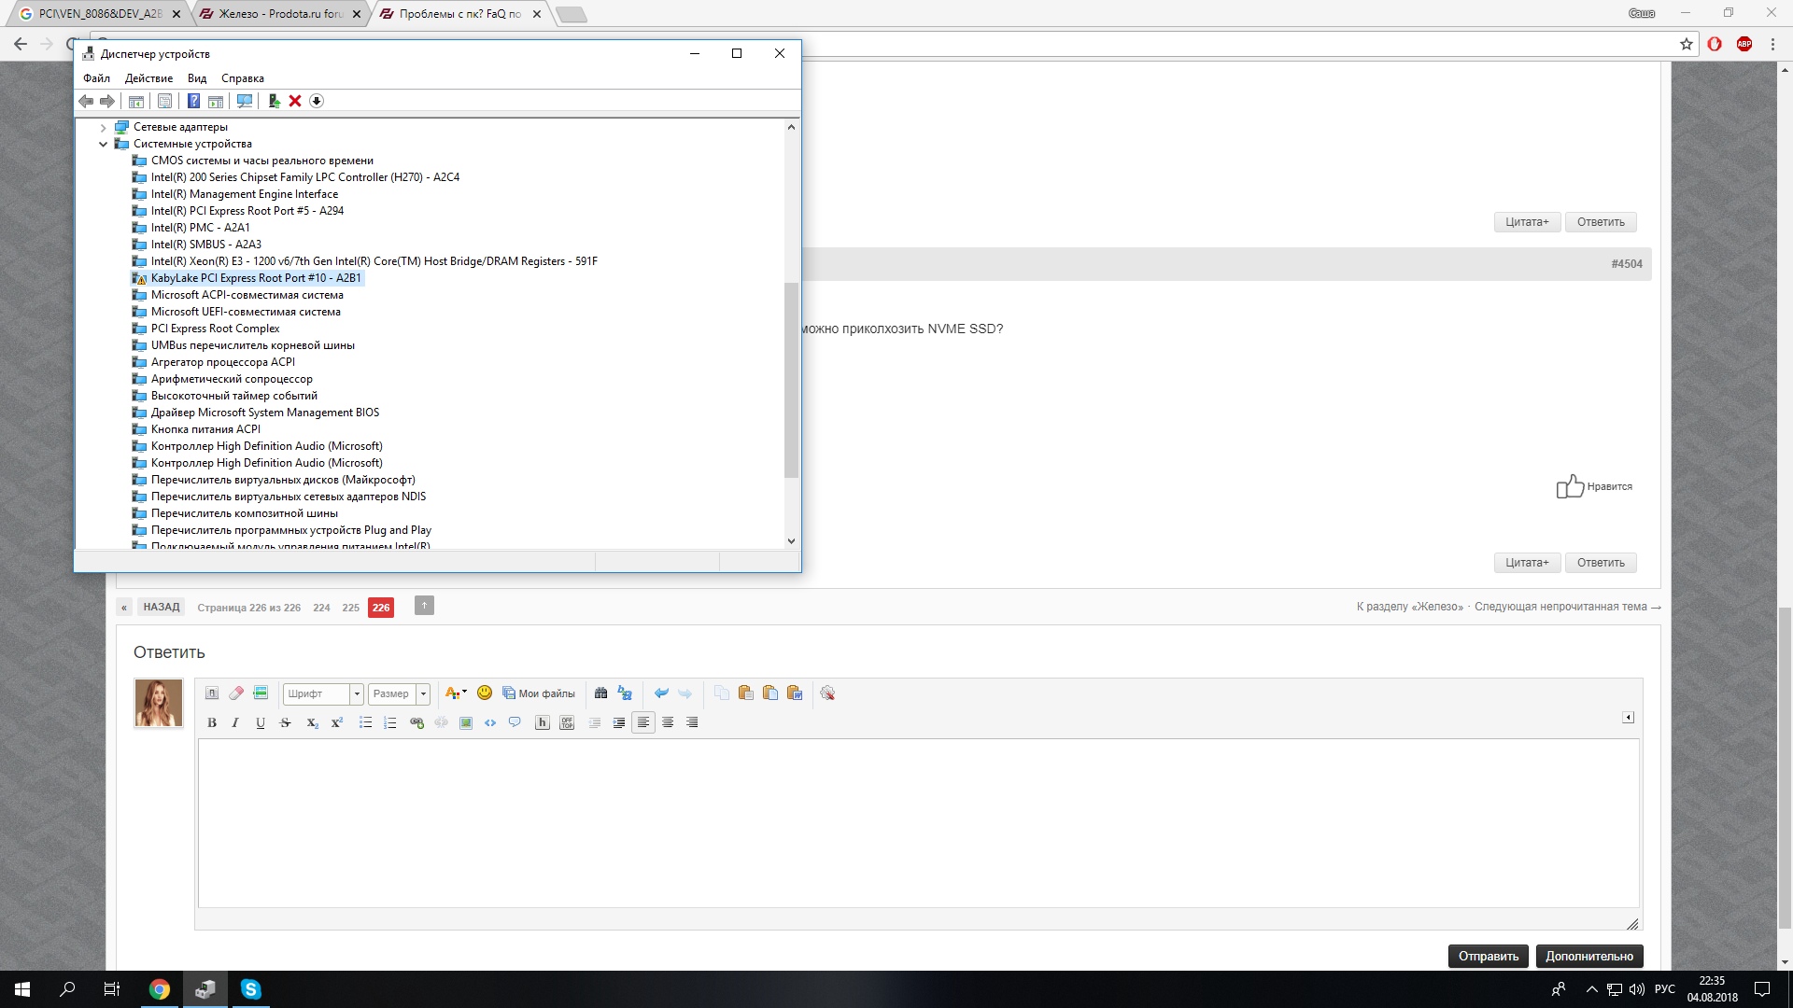
Task: Toggle italic formatting in the reply editor
Action: pyautogui.click(x=235, y=722)
